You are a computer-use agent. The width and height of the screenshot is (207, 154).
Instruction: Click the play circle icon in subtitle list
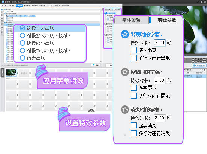[x=201, y=70]
